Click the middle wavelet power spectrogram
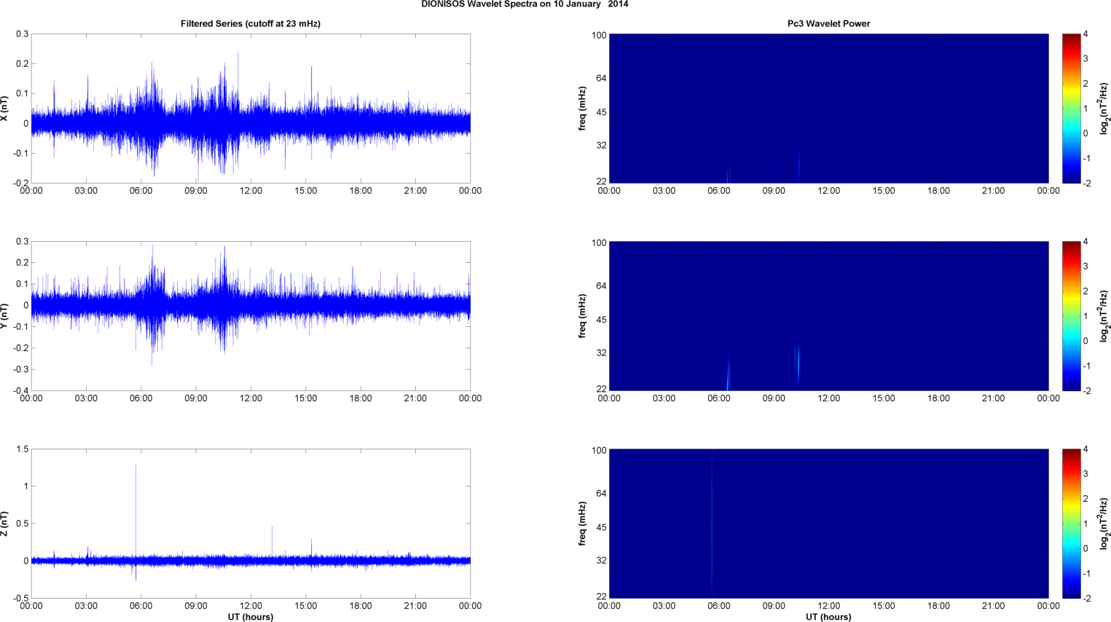The image size is (1111, 622). click(x=828, y=316)
